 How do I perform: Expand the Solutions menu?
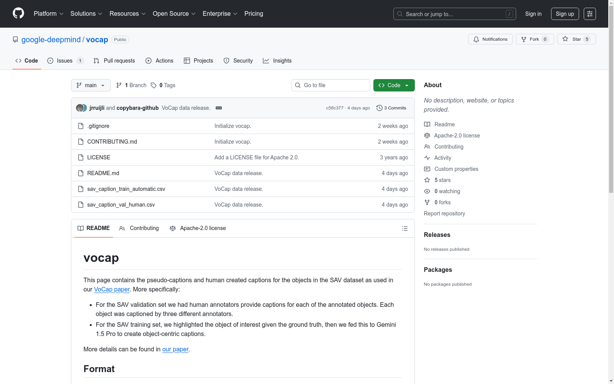pyautogui.click(x=86, y=14)
